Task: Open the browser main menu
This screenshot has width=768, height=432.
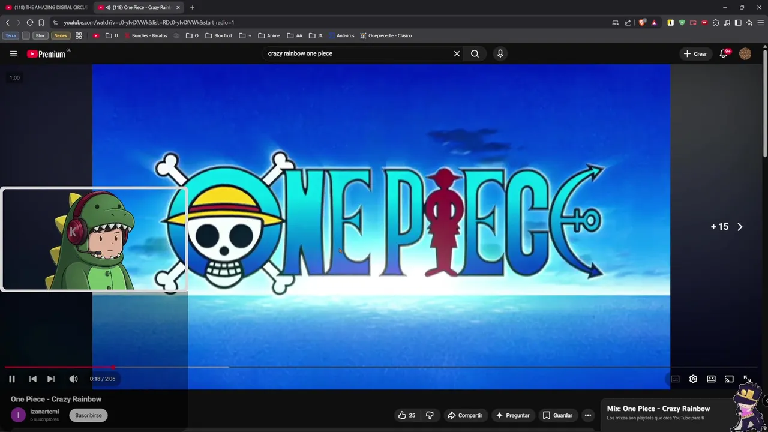Action: click(761, 22)
